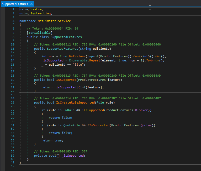Screen dimensions: 201x171
Task: Click _isSupported field declaration on line 39
Action: click(73, 156)
